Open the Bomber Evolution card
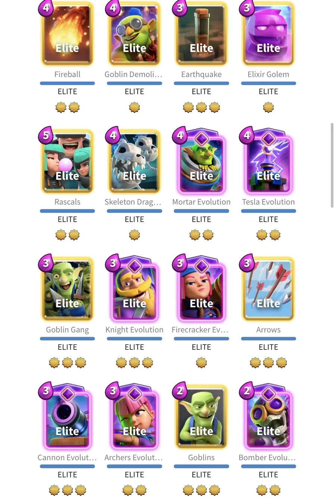The image size is (336, 503). pyautogui.click(x=268, y=416)
